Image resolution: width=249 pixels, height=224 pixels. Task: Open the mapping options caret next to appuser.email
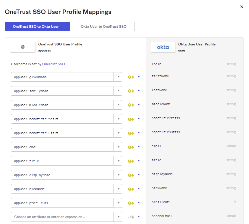pos(139,147)
